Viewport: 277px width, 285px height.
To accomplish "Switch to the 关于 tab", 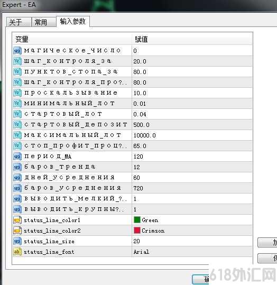I will [19, 22].
